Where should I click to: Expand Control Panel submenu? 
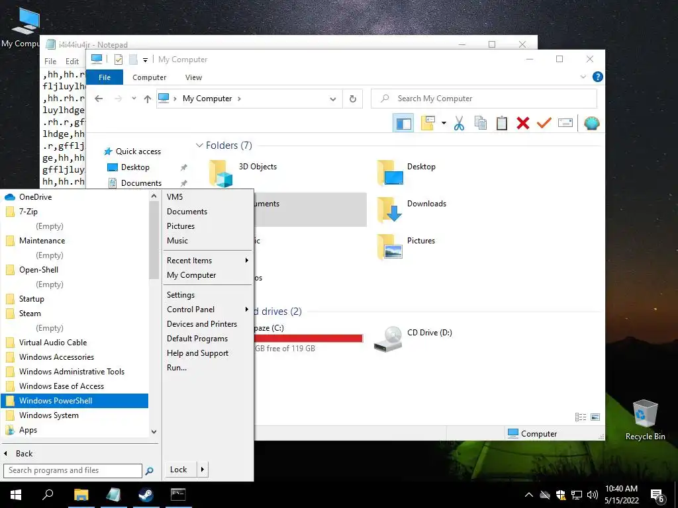tap(208, 310)
